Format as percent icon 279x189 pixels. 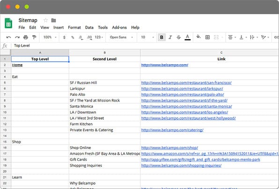click(73, 37)
